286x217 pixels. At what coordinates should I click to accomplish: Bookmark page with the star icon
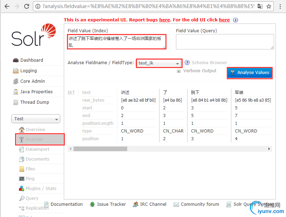coord(269,6)
